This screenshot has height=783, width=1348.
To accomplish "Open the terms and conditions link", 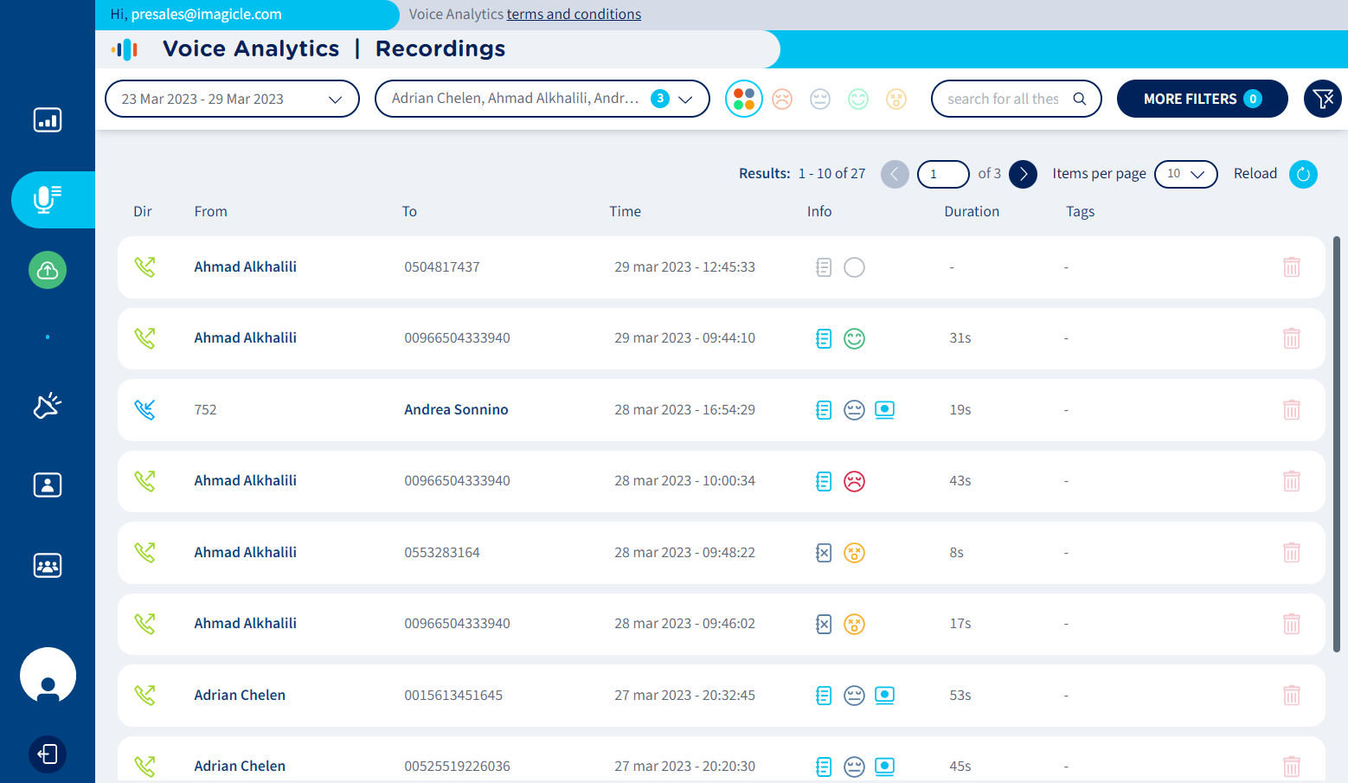I will 574,15.
